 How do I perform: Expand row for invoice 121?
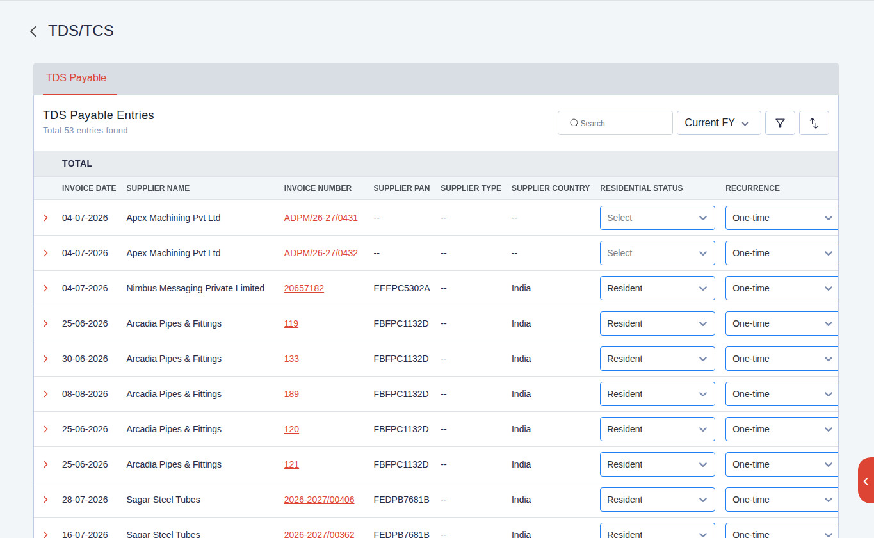[x=45, y=464]
